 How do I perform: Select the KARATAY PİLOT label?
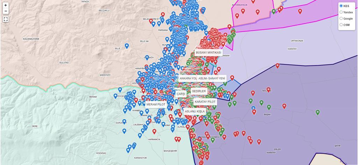[x=205, y=102]
